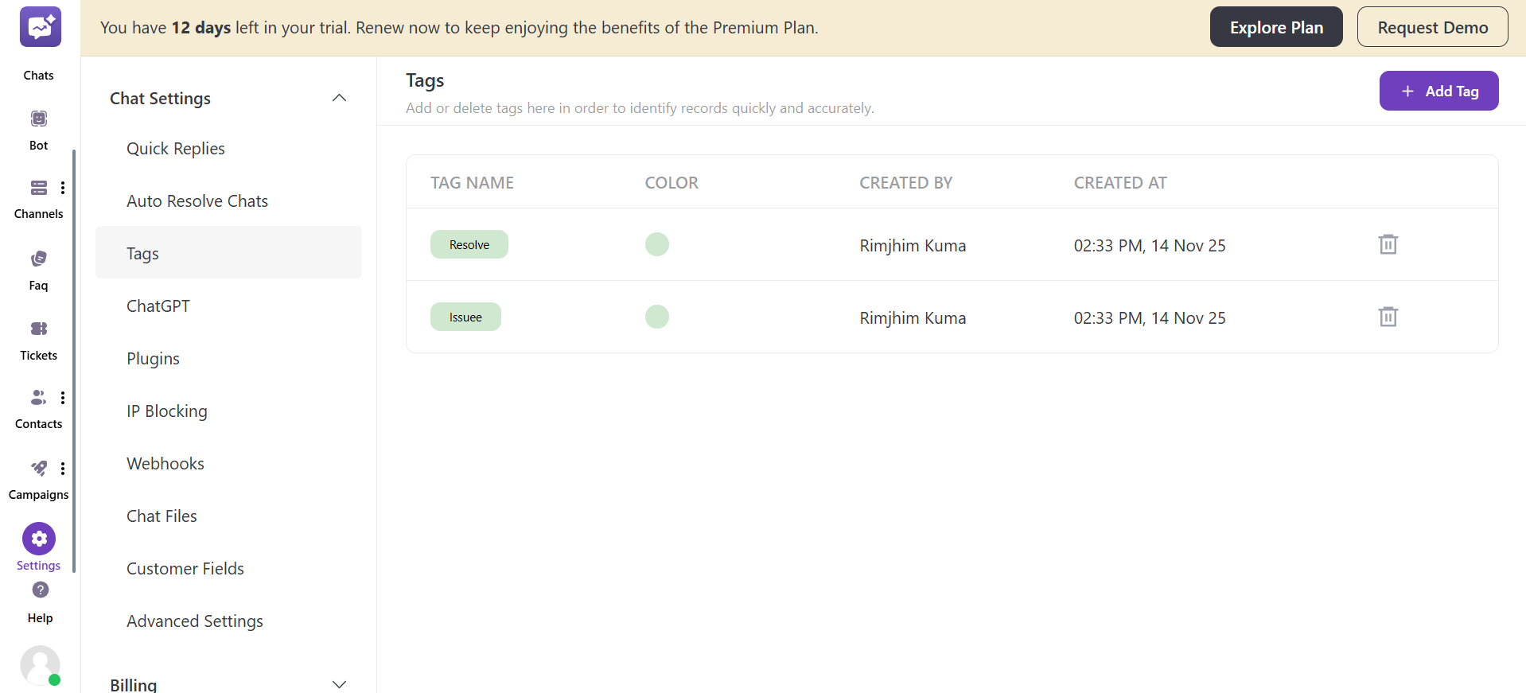Open the Campaigns rocket icon
The width and height of the screenshot is (1526, 693).
38,469
